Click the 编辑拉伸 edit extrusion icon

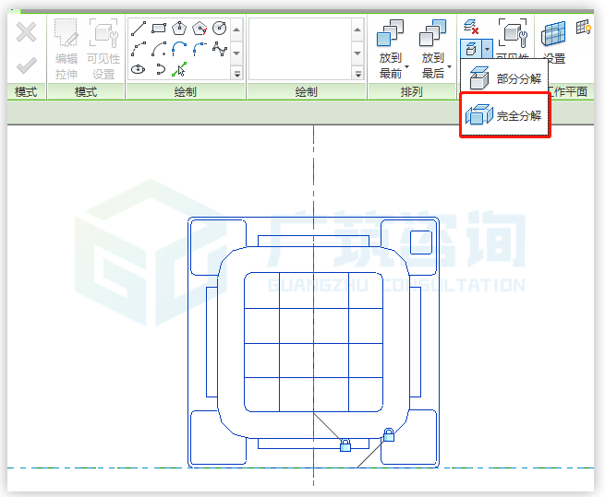[66, 33]
